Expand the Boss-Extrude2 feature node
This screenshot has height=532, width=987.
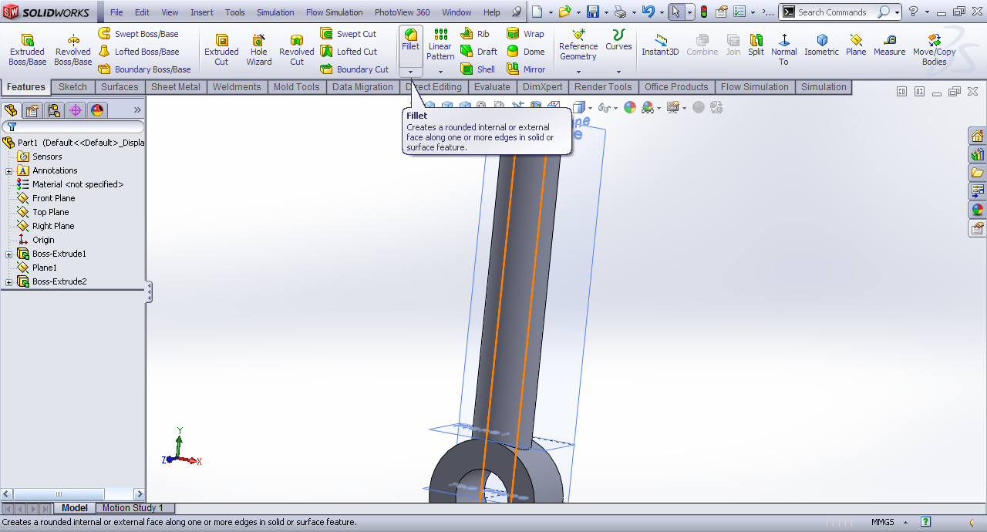(9, 282)
